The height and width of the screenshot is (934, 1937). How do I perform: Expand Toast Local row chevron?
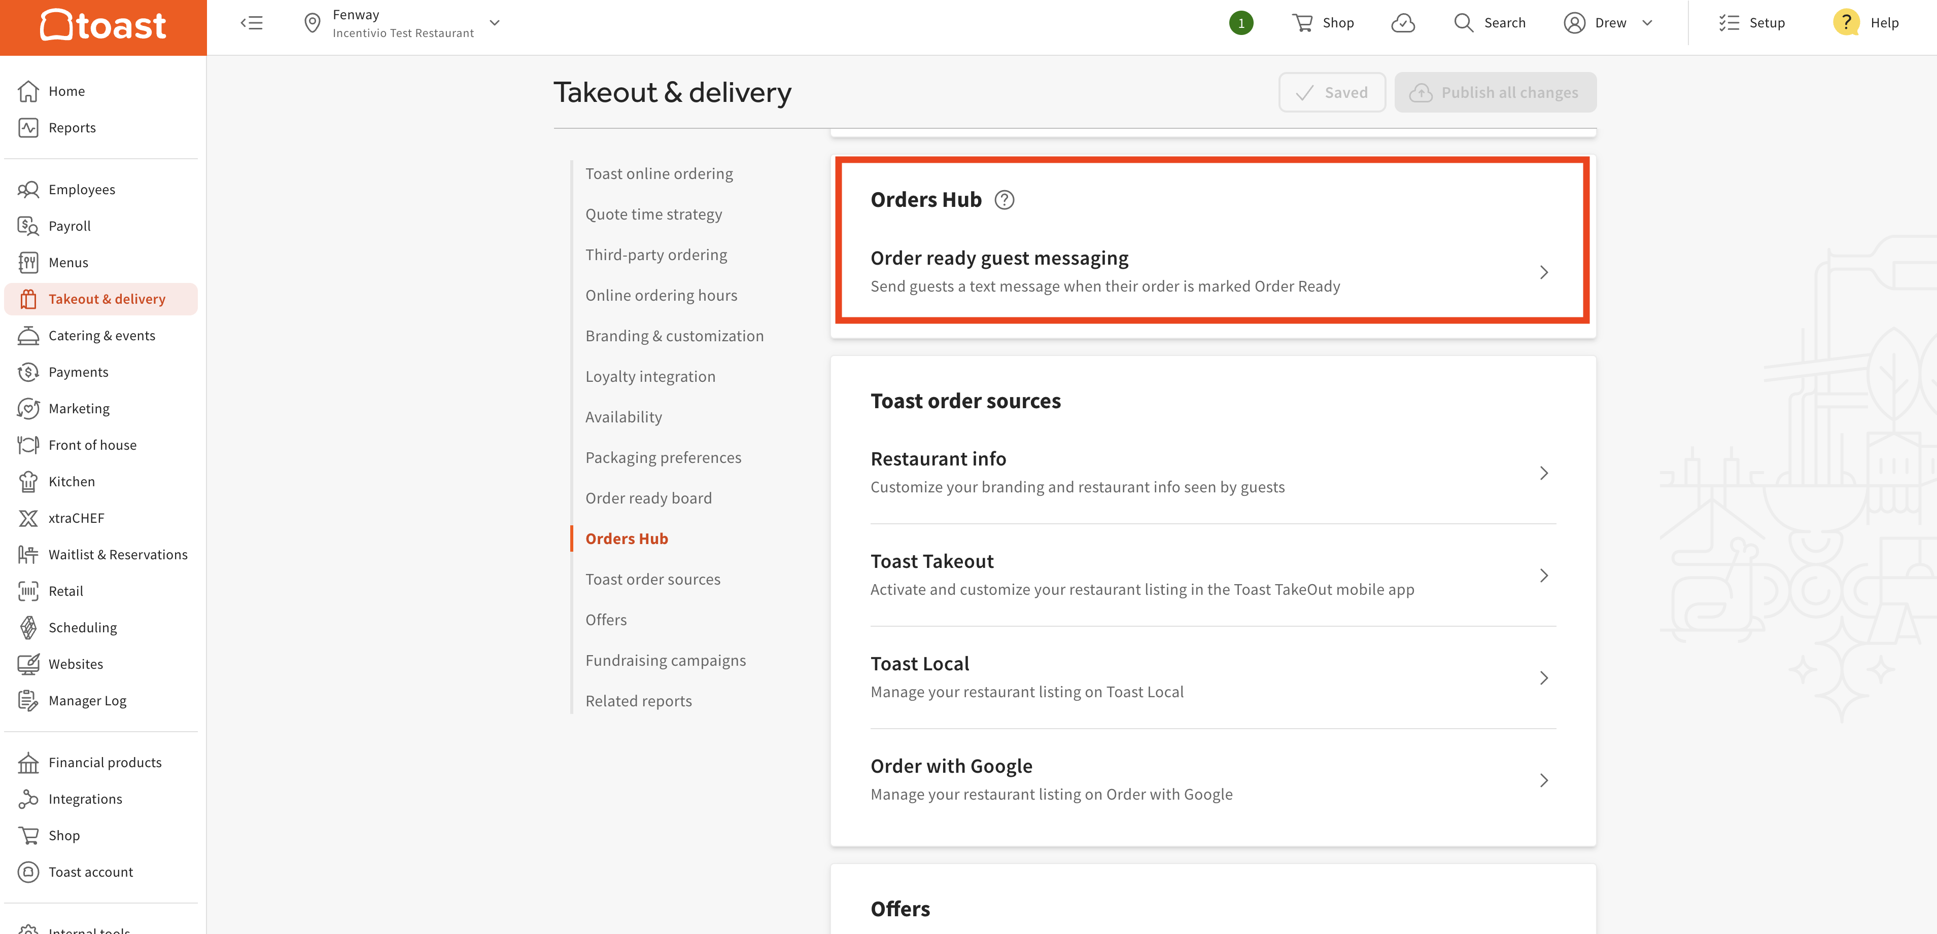coord(1543,678)
